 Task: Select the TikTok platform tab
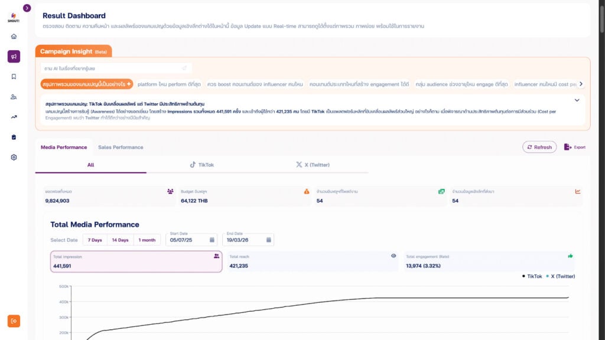[202, 165]
